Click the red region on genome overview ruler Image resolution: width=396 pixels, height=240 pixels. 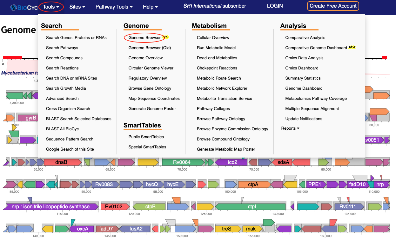click(x=12, y=58)
